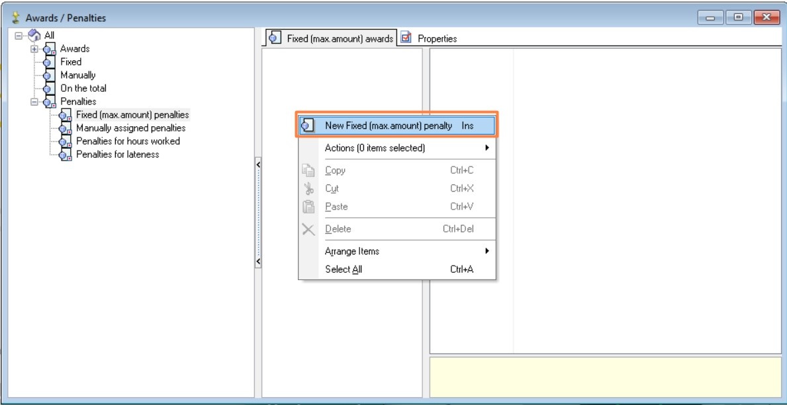Select the All tree item

tap(49, 36)
